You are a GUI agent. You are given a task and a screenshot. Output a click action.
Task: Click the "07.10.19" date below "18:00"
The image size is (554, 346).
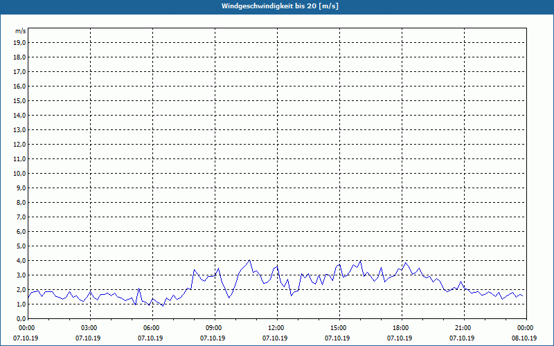[400, 338]
